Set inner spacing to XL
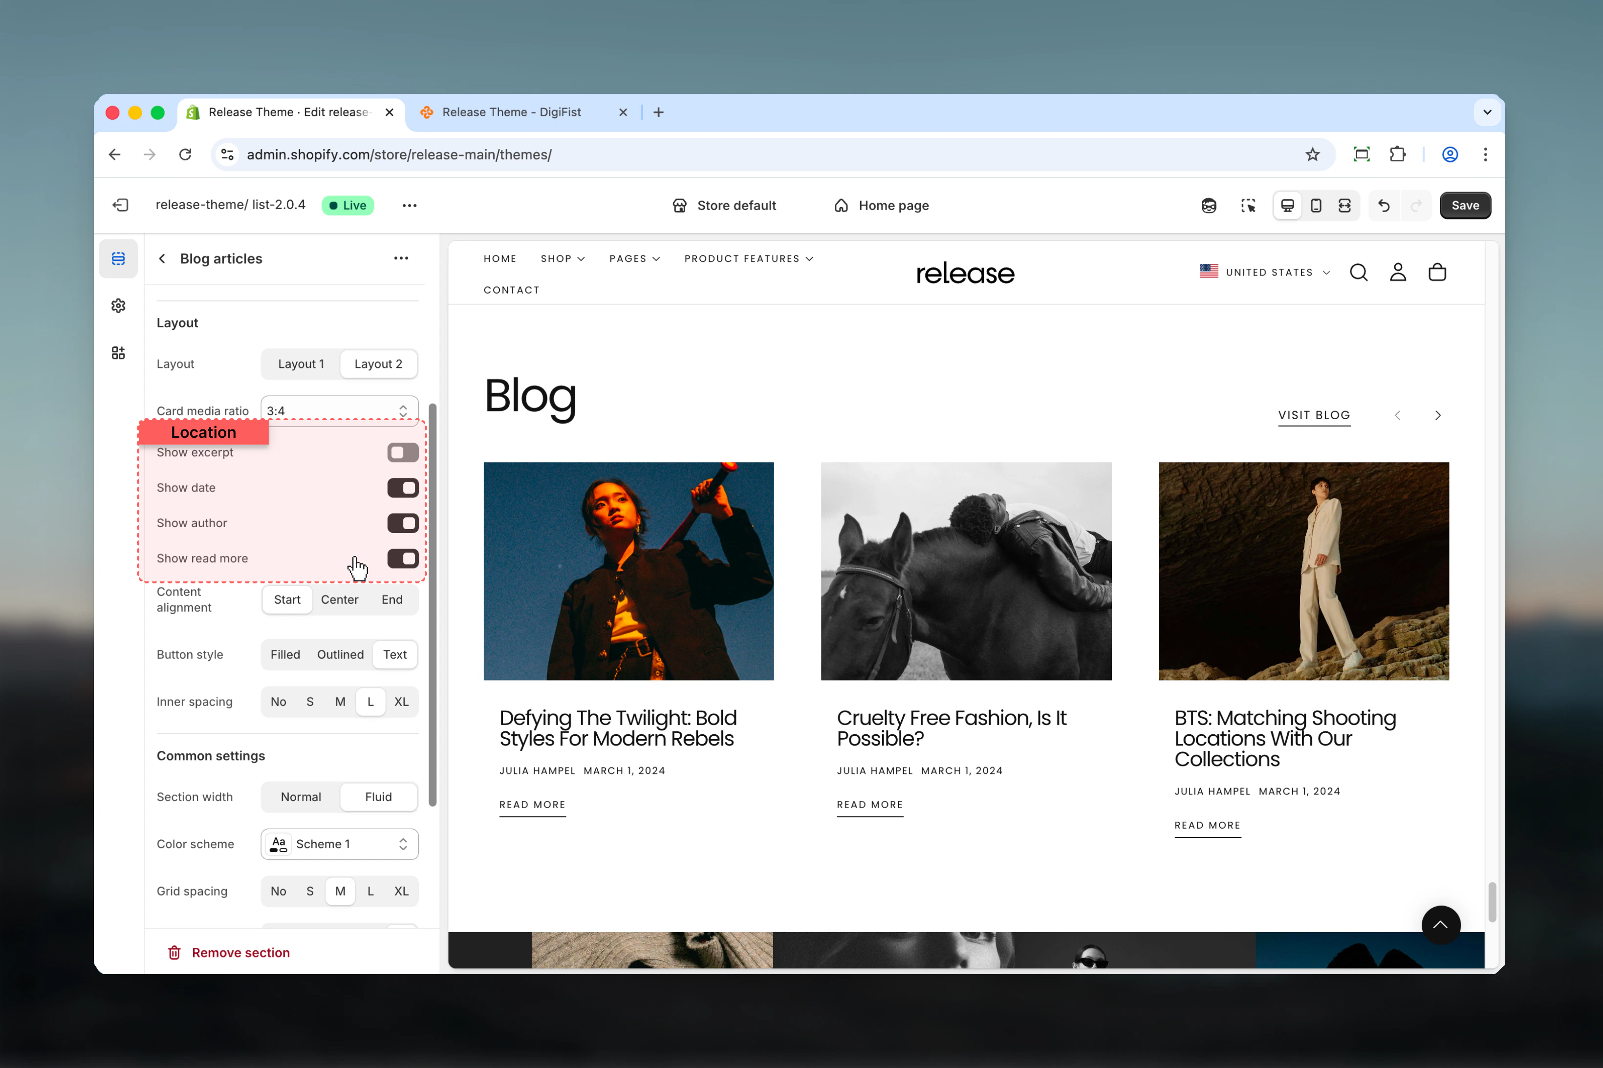 (x=401, y=702)
